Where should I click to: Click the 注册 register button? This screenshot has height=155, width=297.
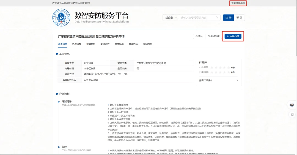pyautogui.click(x=229, y=18)
